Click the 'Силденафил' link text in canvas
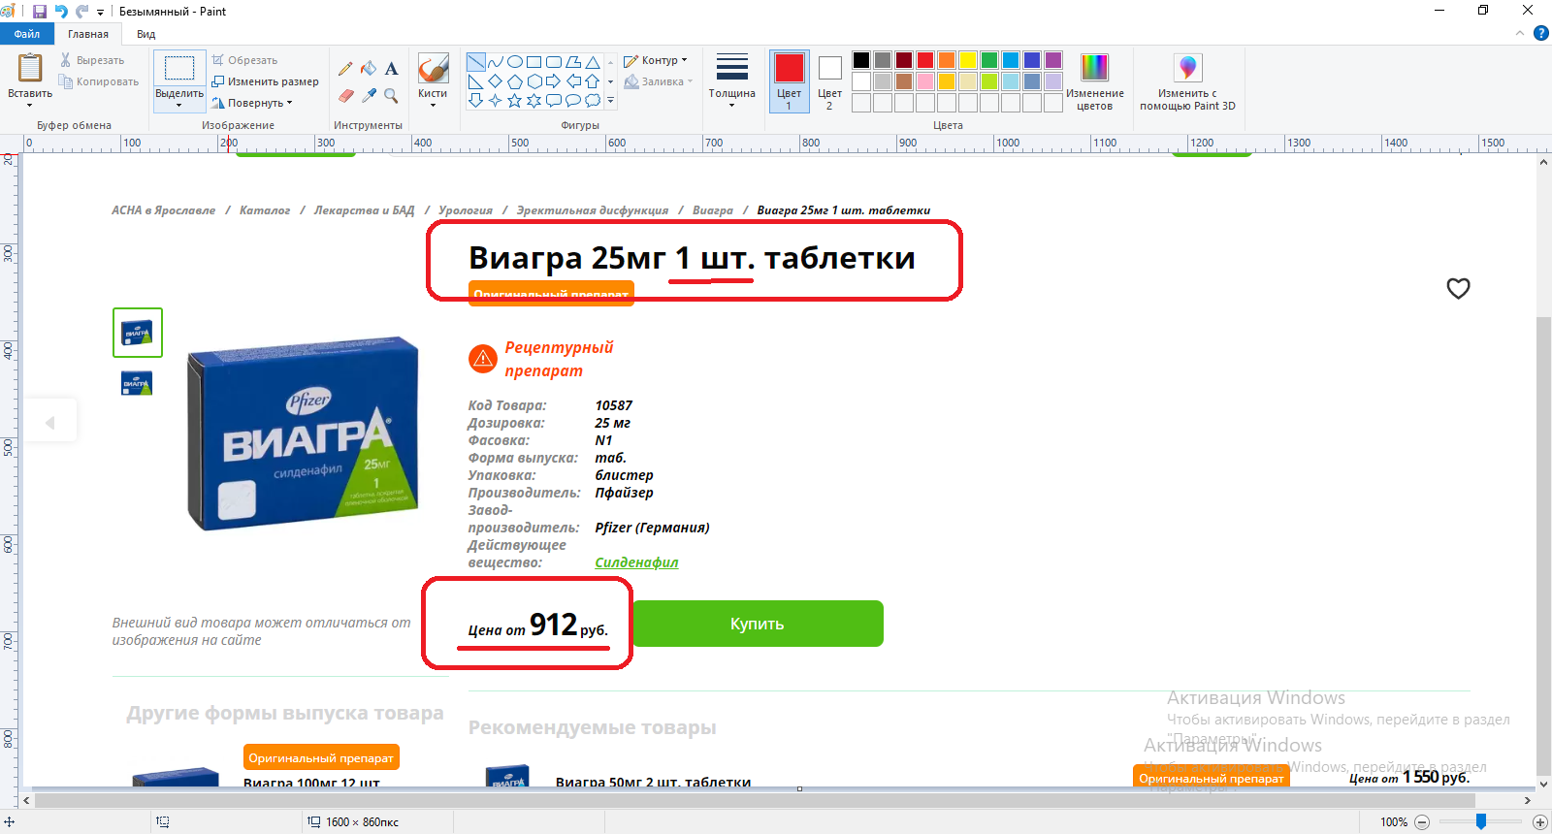Viewport: 1552px width, 834px height. 636,562
